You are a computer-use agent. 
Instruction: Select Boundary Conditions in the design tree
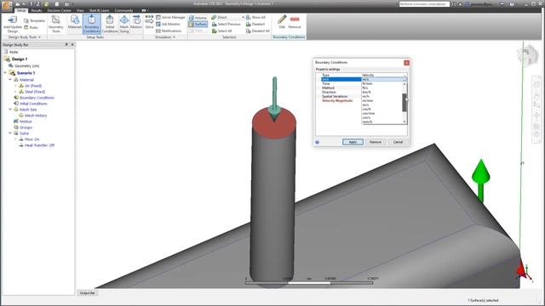tap(37, 98)
